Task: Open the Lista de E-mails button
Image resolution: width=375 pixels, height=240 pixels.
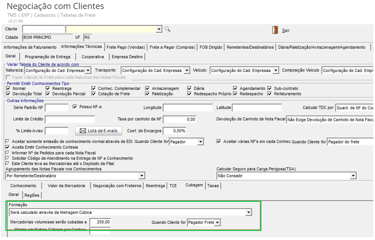Action: [x=98, y=131]
